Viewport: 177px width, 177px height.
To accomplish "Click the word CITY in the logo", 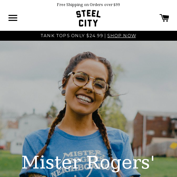I will point(88,23).
